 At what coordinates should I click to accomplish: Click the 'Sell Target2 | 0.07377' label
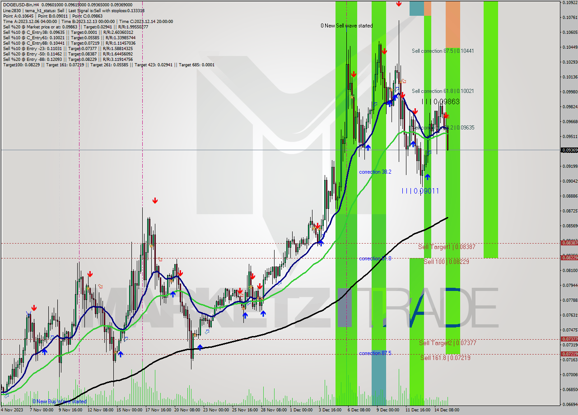[x=447, y=343]
